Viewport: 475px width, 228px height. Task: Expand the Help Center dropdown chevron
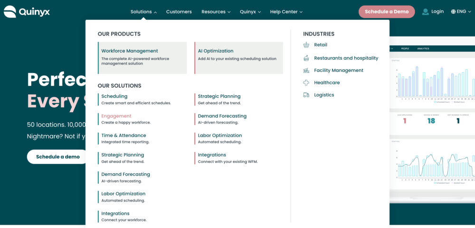click(x=301, y=12)
